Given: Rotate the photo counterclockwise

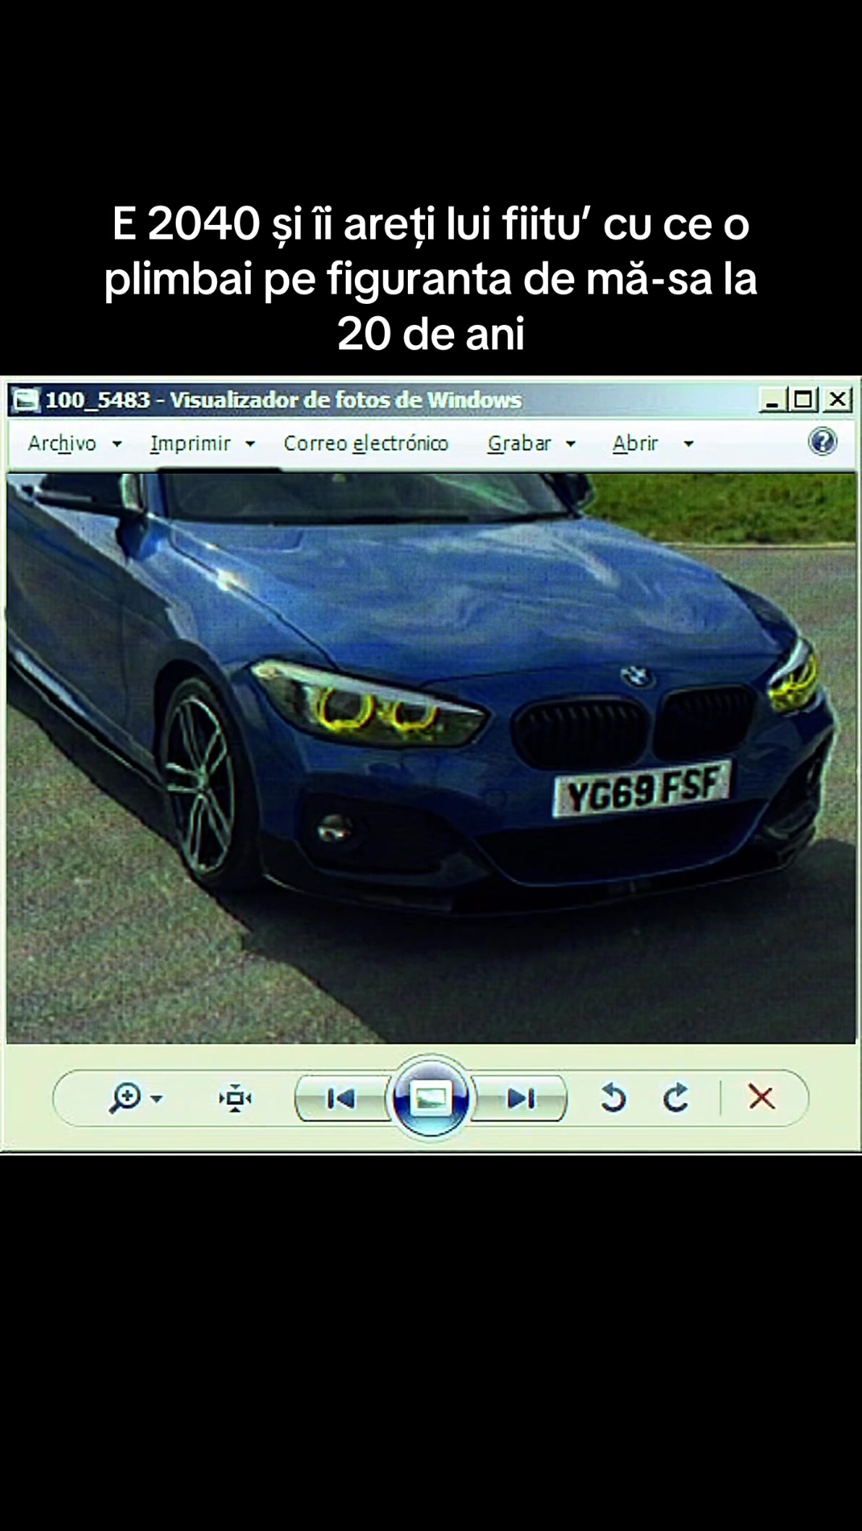Looking at the screenshot, I should coord(613,1098).
